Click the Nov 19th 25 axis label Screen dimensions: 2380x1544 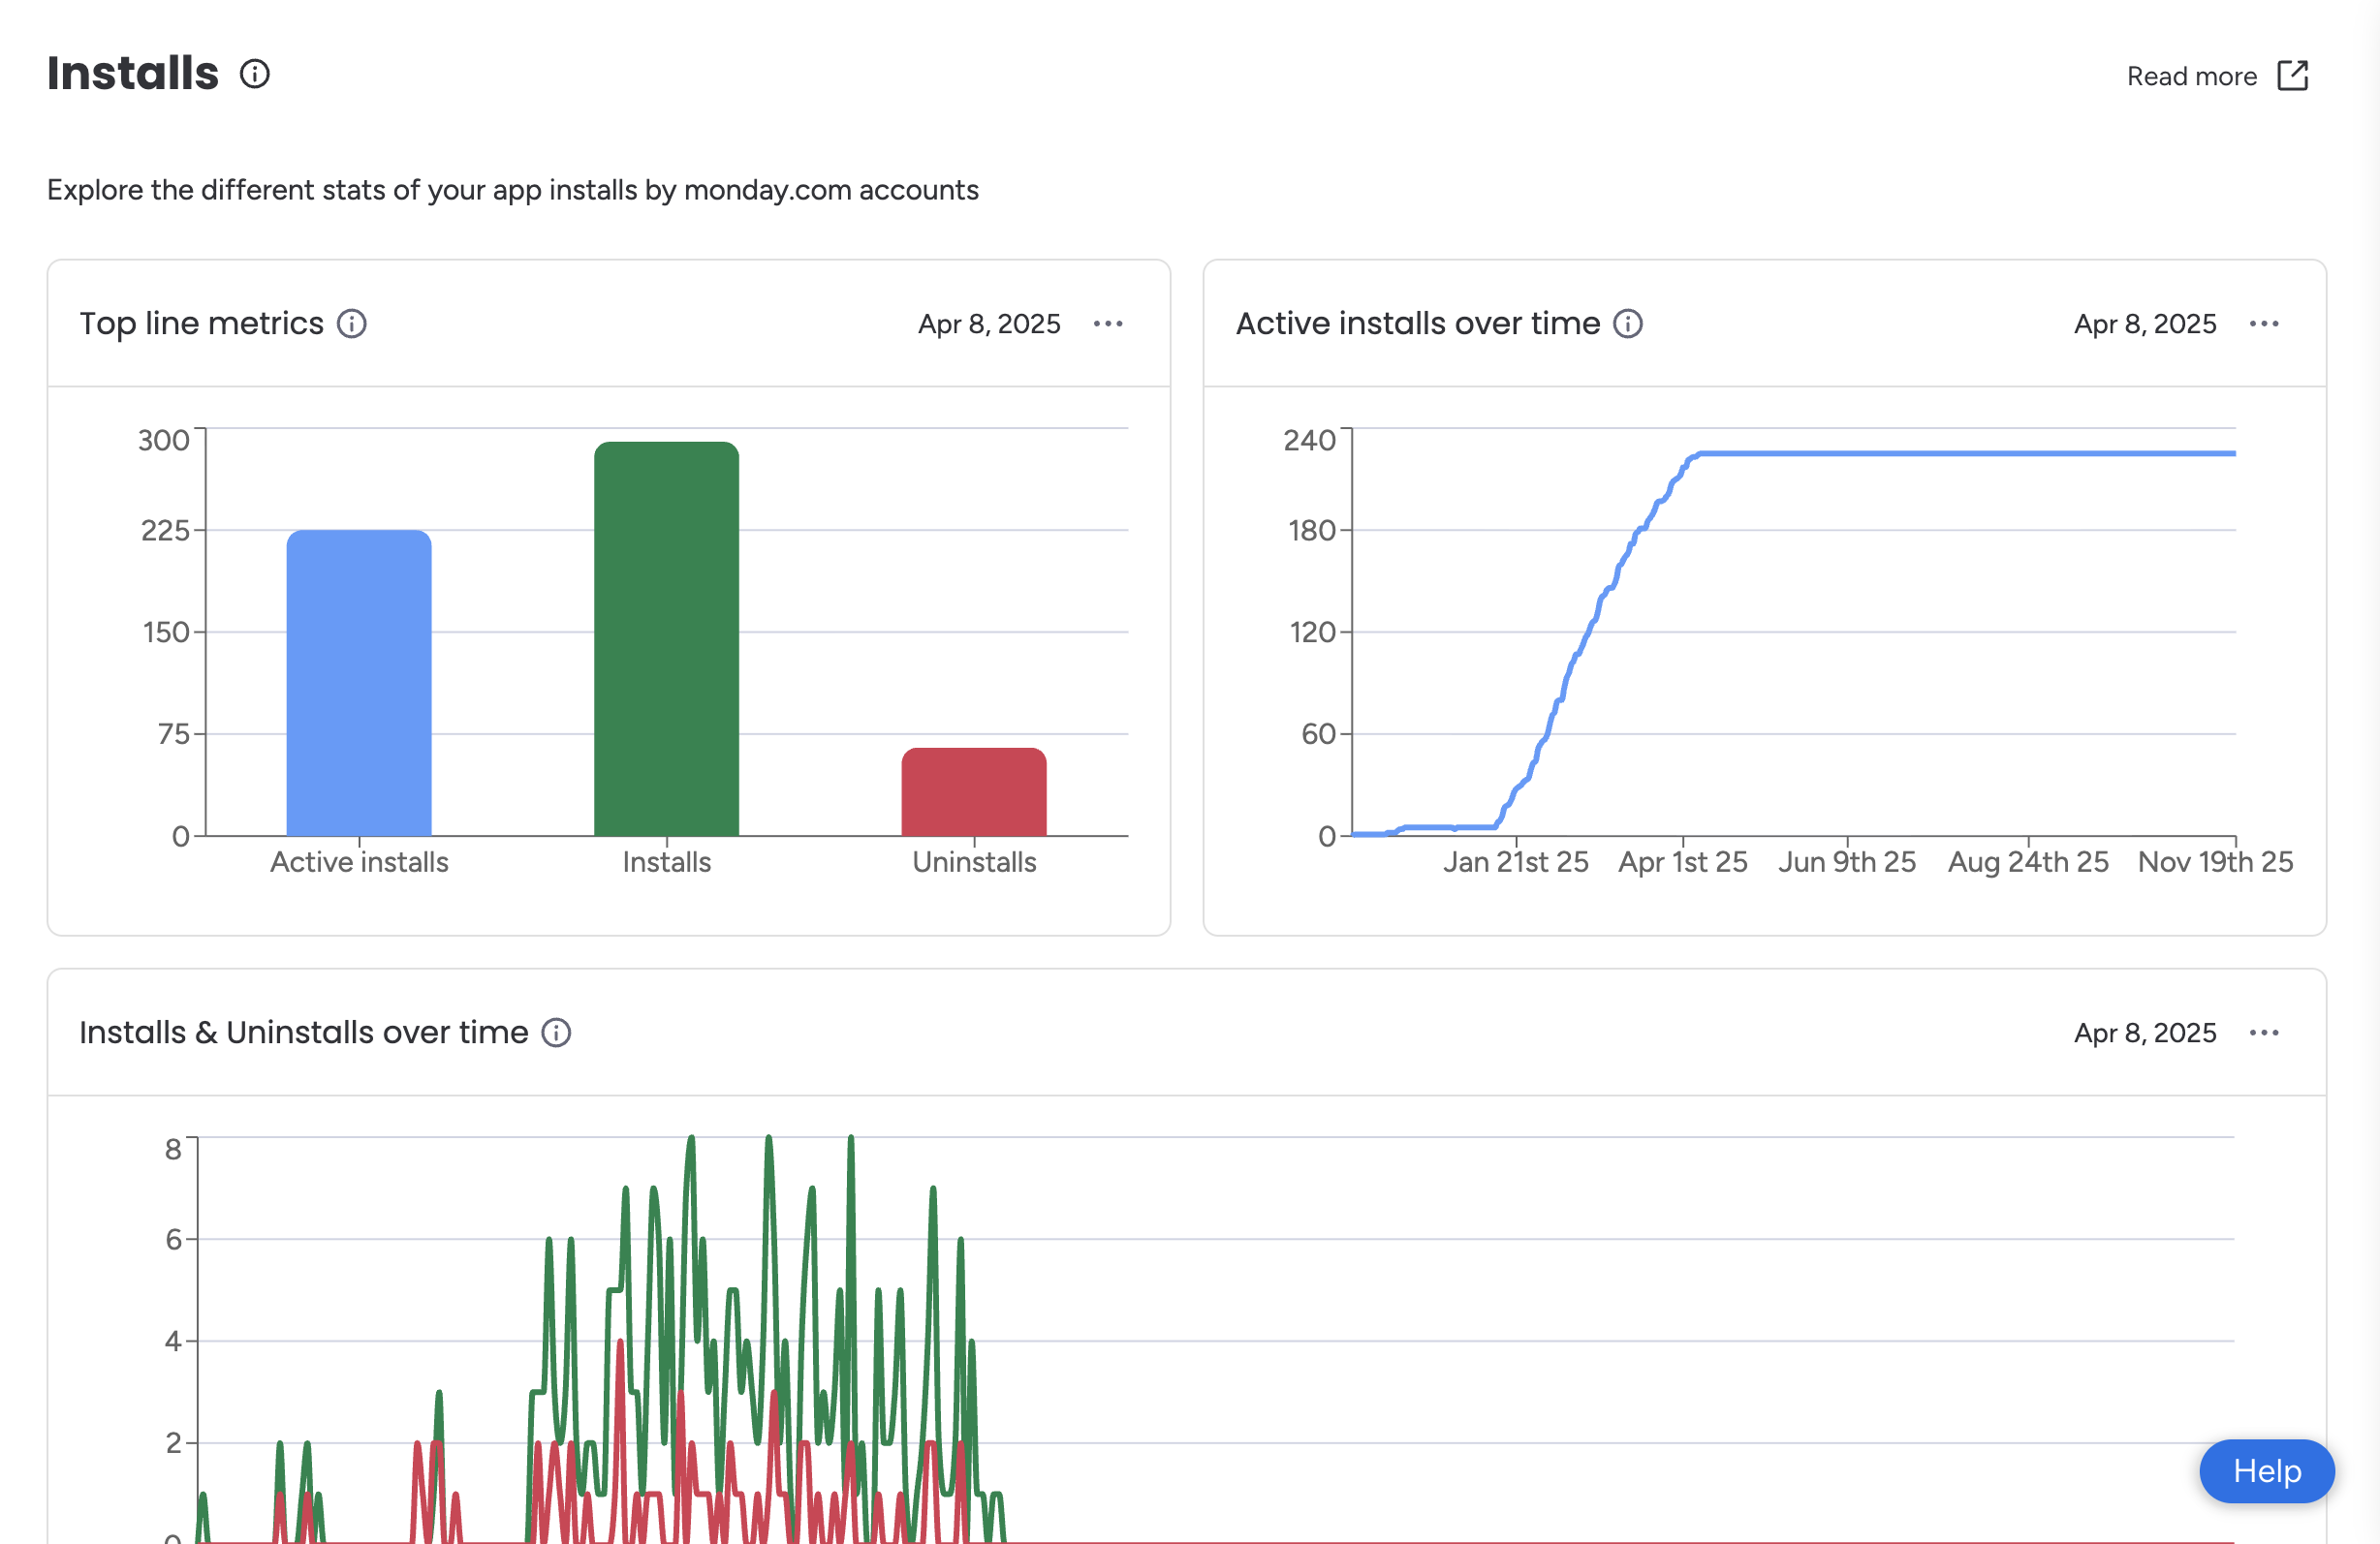(2214, 861)
